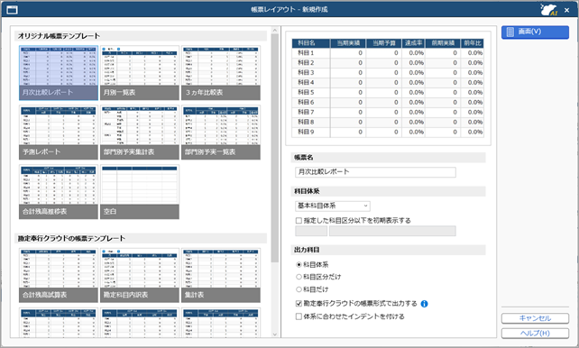Click the 科目8 row label
Image resolution: width=579 pixels, height=348 pixels.
click(306, 122)
